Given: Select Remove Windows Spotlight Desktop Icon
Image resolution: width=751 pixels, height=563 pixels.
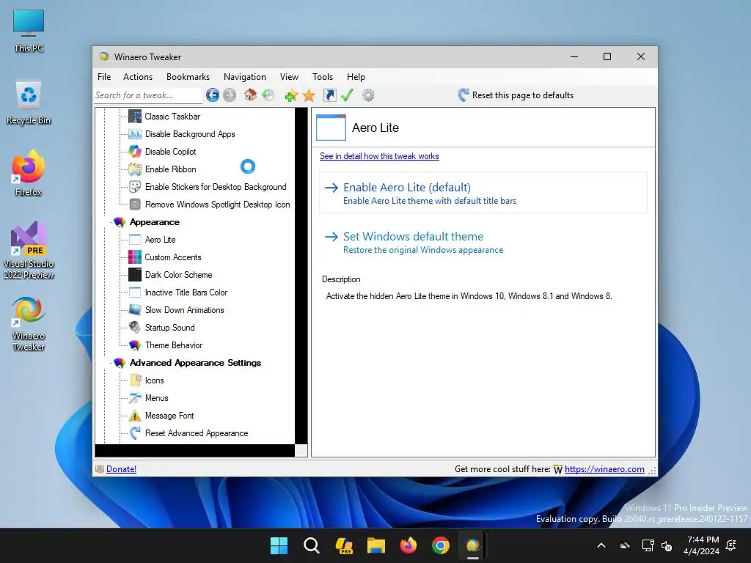Looking at the screenshot, I should [x=217, y=205].
